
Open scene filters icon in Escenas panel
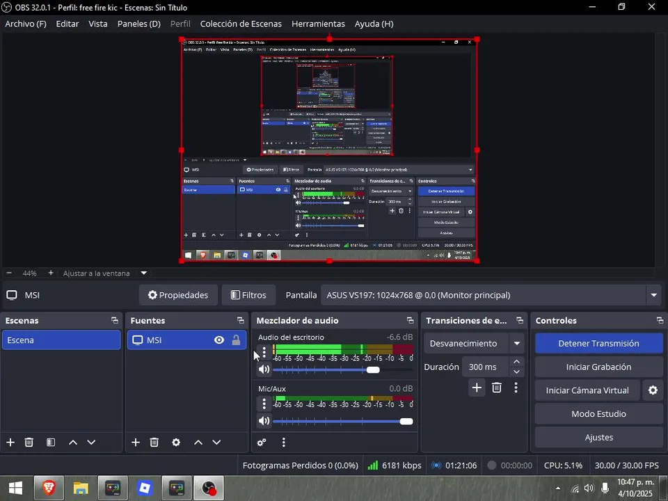pyautogui.click(x=51, y=443)
